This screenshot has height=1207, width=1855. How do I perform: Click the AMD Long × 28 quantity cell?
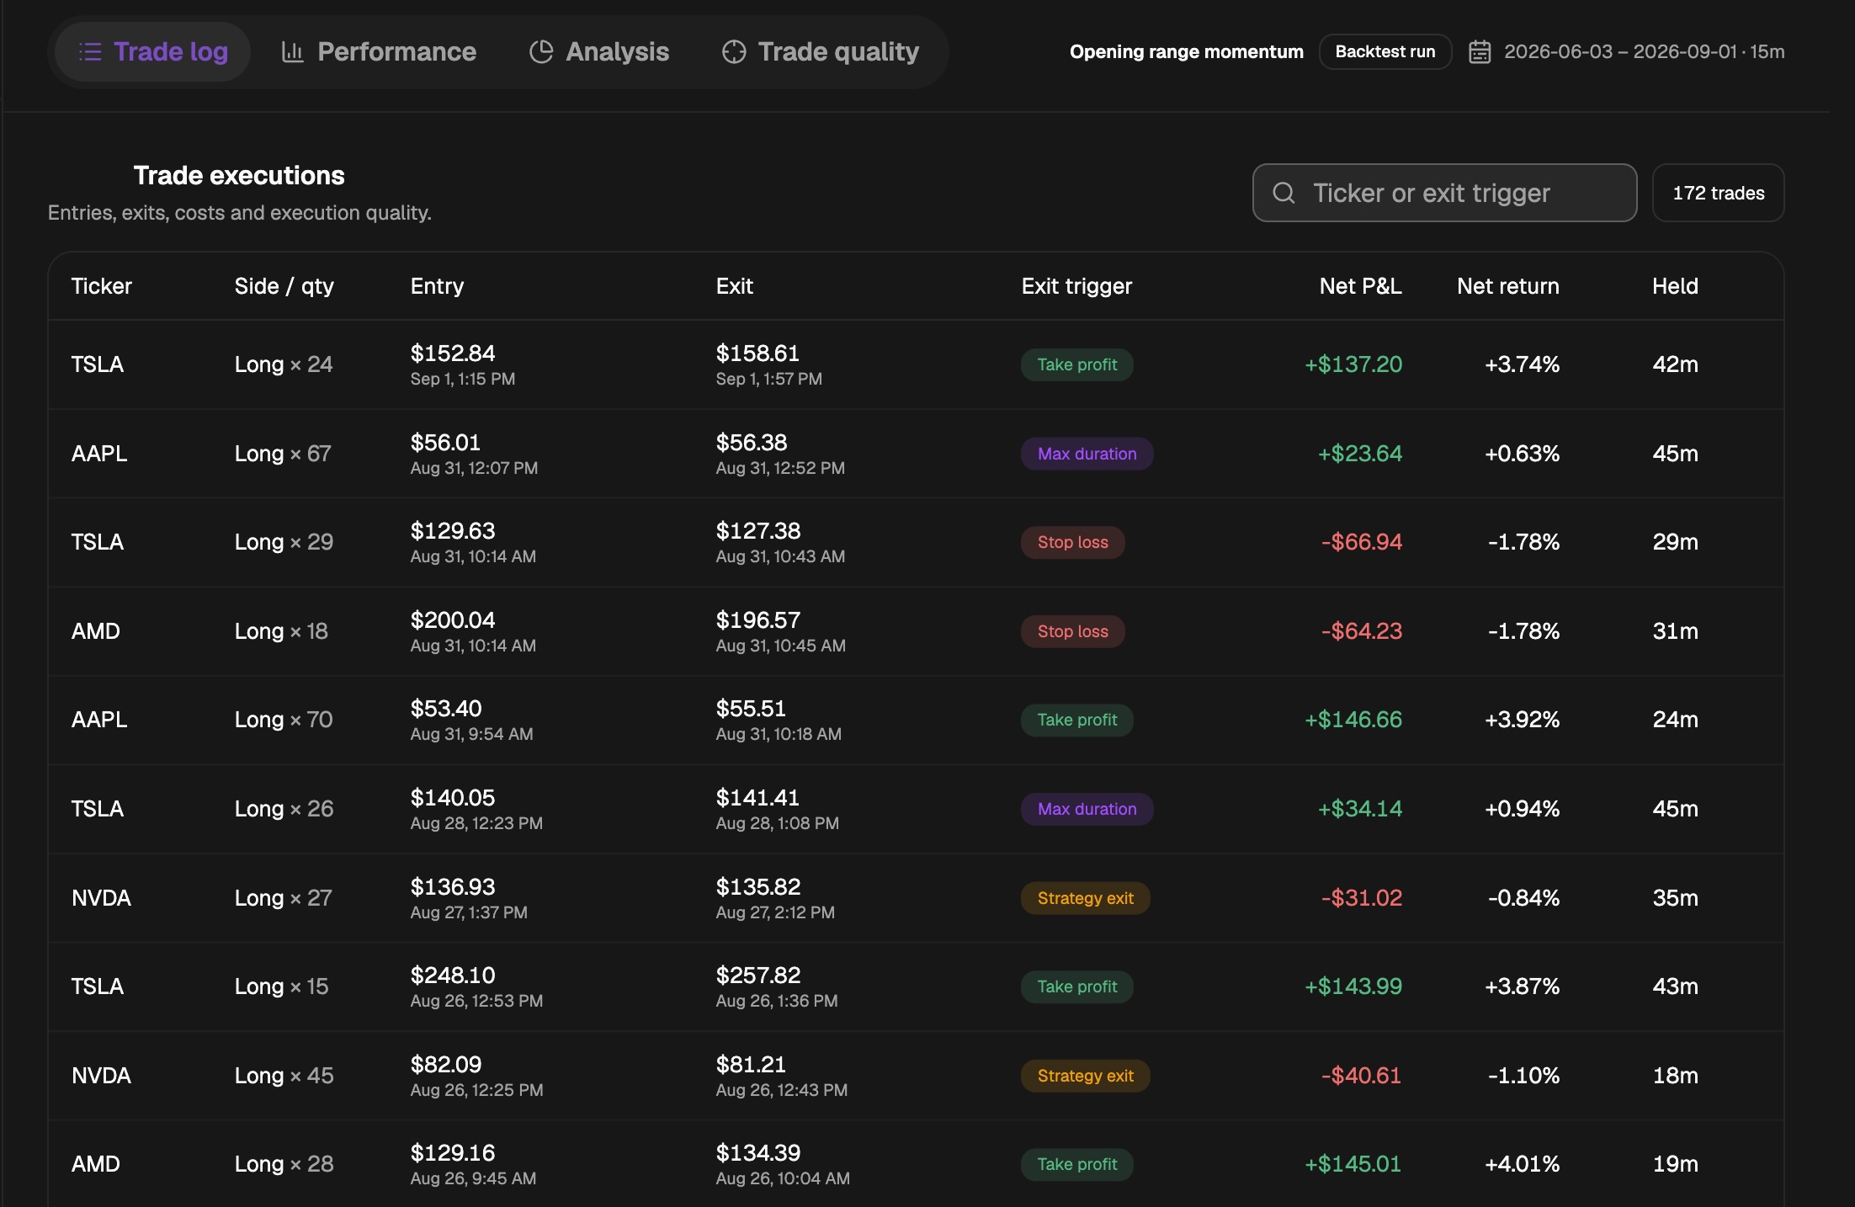coord(284,1164)
